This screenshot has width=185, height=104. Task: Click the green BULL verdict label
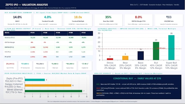98,84
